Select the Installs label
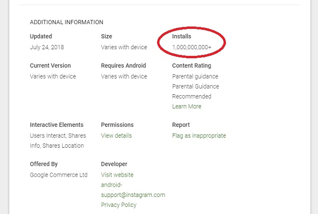The height and width of the screenshot is (214, 318). tap(182, 36)
